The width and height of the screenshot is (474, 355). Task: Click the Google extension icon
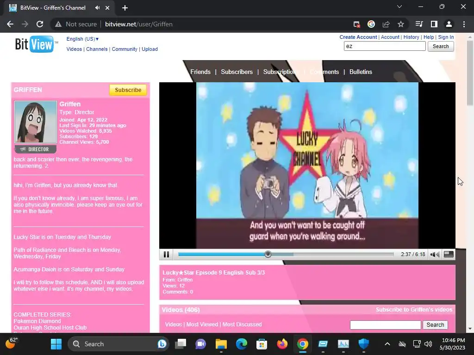pos(371,24)
